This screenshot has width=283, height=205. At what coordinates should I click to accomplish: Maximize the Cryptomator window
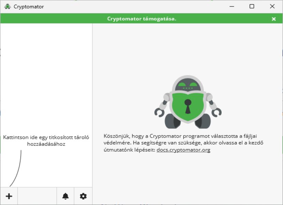click(252, 6)
